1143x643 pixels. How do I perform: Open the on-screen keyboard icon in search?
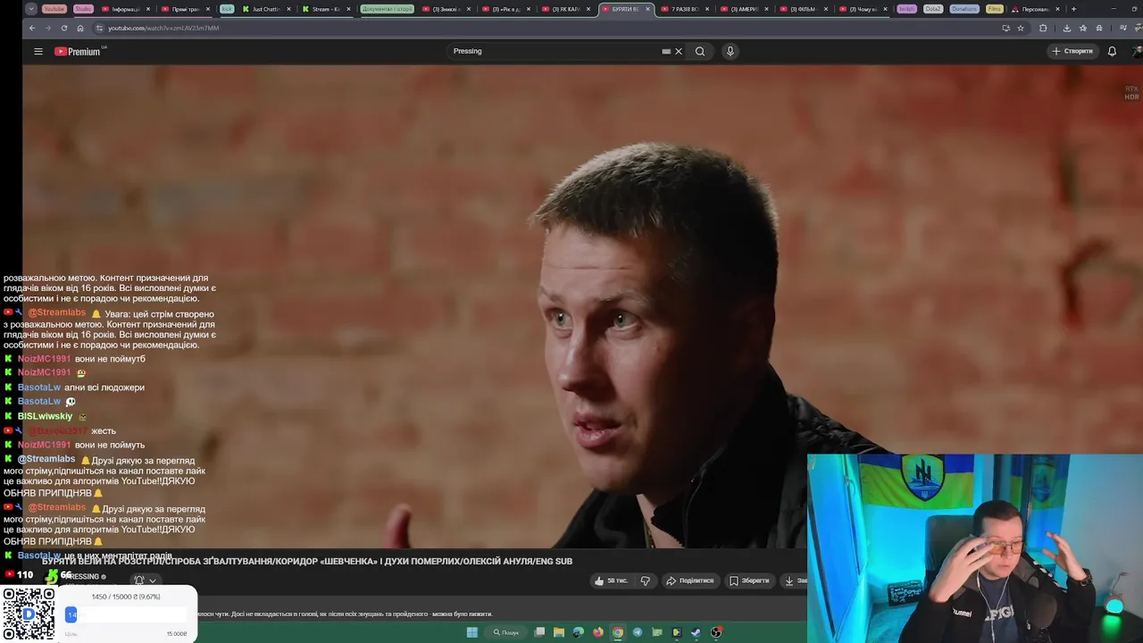[666, 51]
